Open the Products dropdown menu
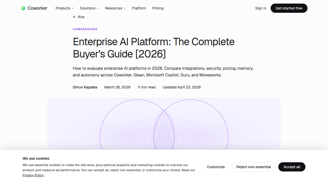Viewport: 328px width, 184px height. click(x=65, y=8)
